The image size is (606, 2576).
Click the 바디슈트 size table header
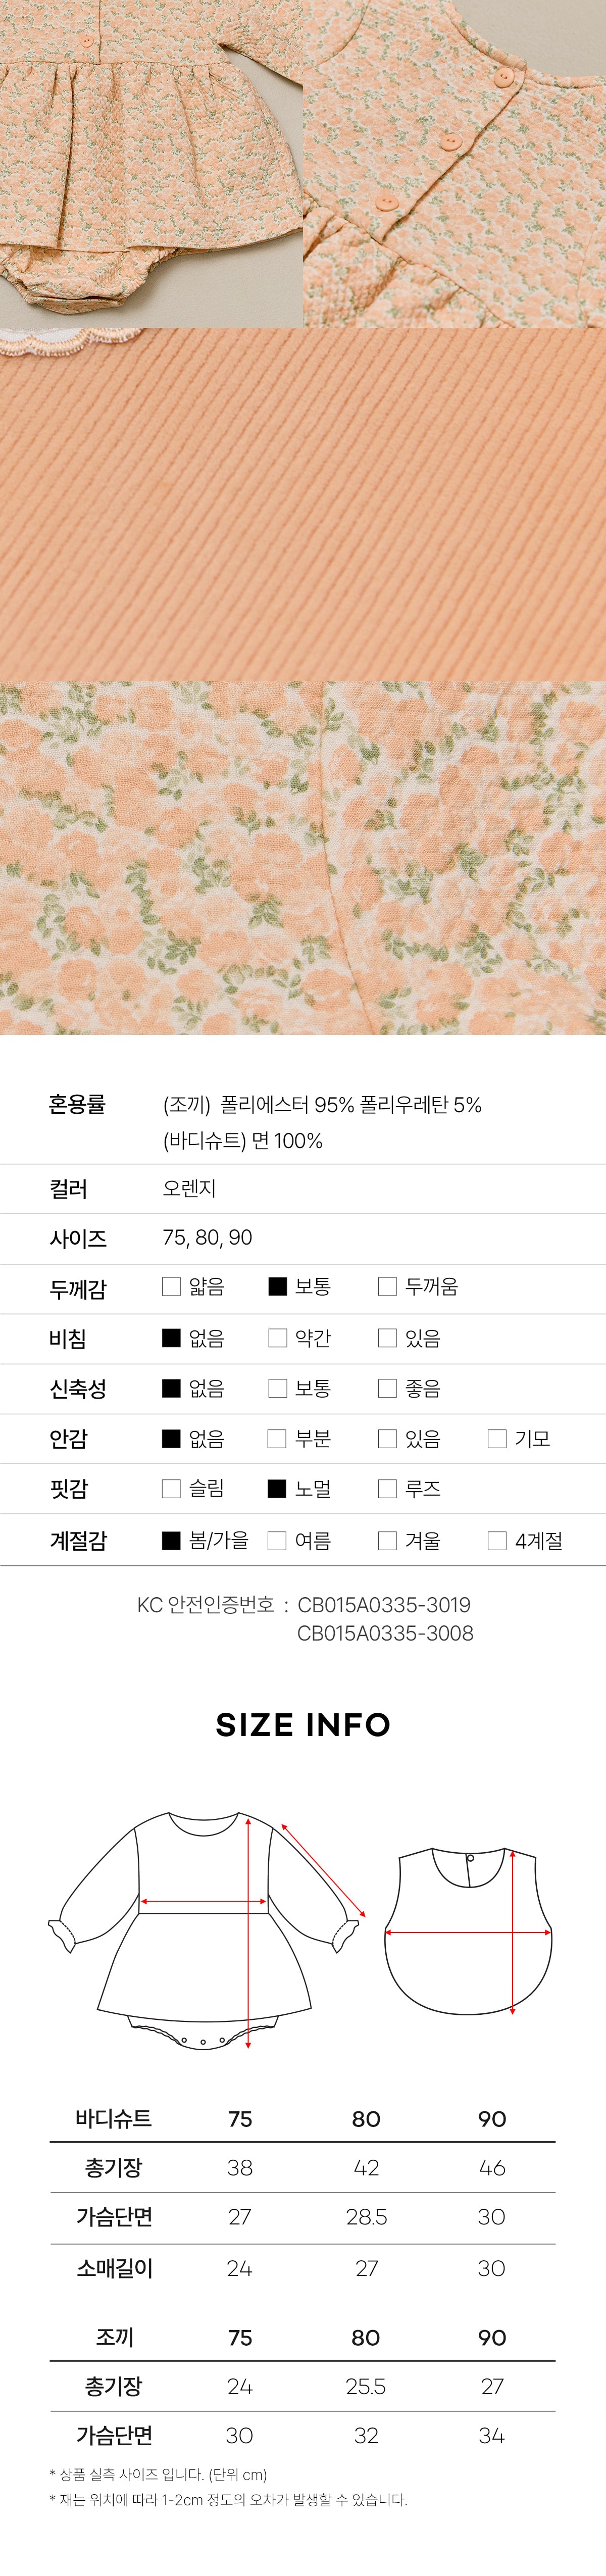coord(113,2118)
